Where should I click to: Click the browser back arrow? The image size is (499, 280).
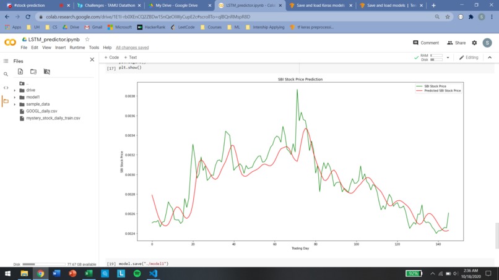7,17
